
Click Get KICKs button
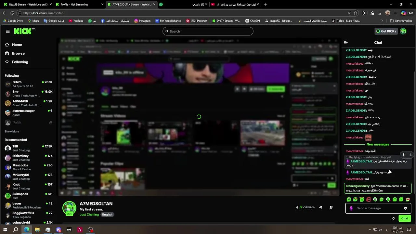pos(386,31)
